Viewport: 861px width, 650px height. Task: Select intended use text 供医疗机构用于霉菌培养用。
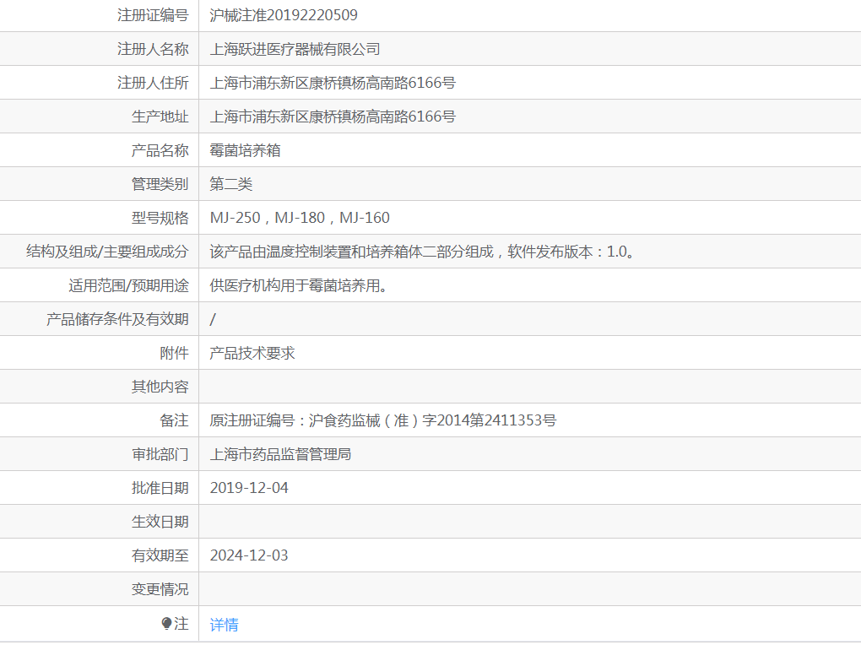click(298, 286)
